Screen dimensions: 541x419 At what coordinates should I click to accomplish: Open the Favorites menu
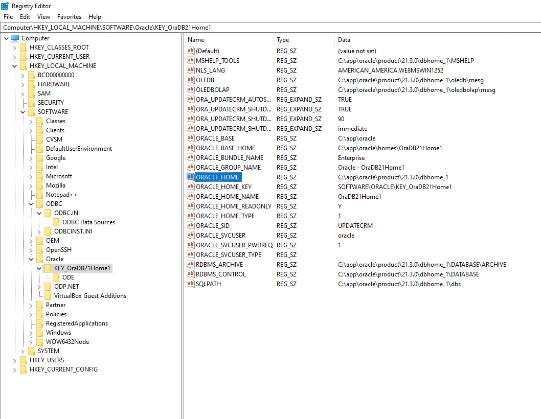click(69, 17)
